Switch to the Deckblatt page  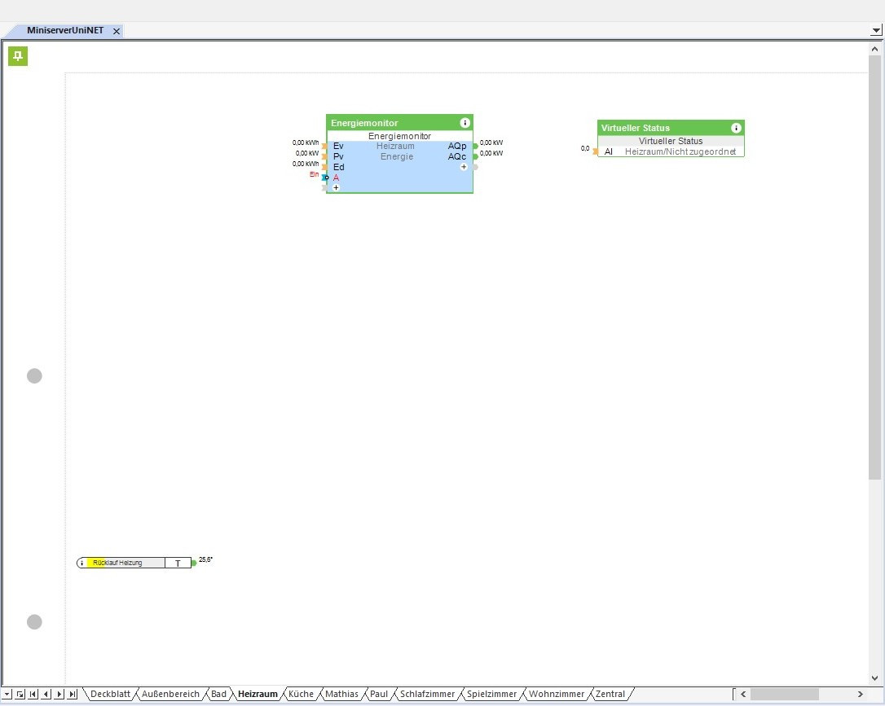point(110,694)
